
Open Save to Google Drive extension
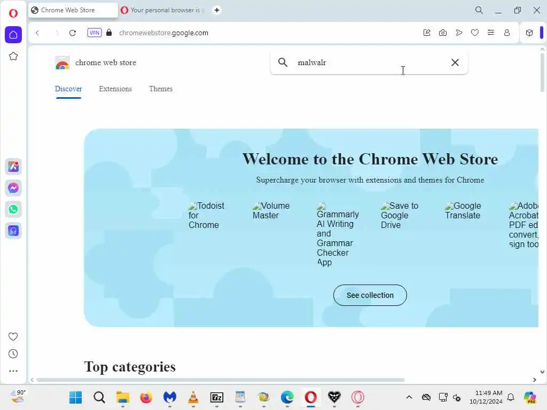400,216
